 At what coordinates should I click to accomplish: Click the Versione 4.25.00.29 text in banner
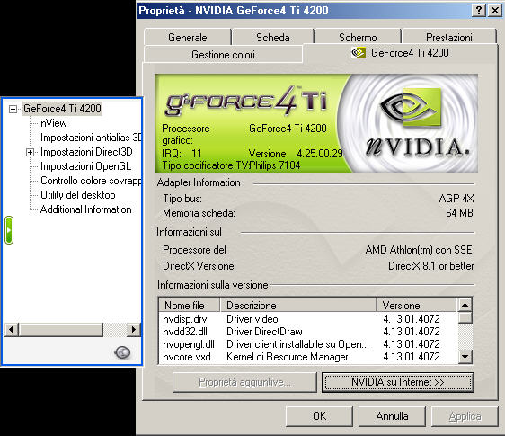(296, 154)
